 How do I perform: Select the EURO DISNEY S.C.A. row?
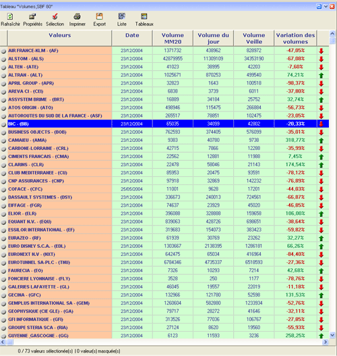[164, 246]
